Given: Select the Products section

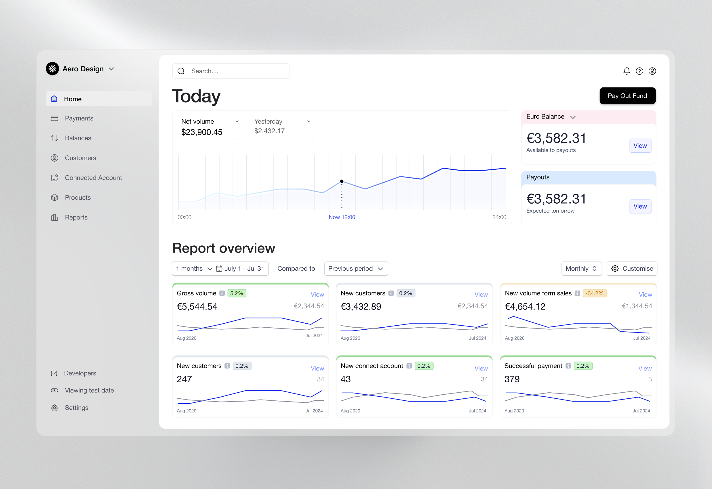Looking at the screenshot, I should tap(77, 197).
